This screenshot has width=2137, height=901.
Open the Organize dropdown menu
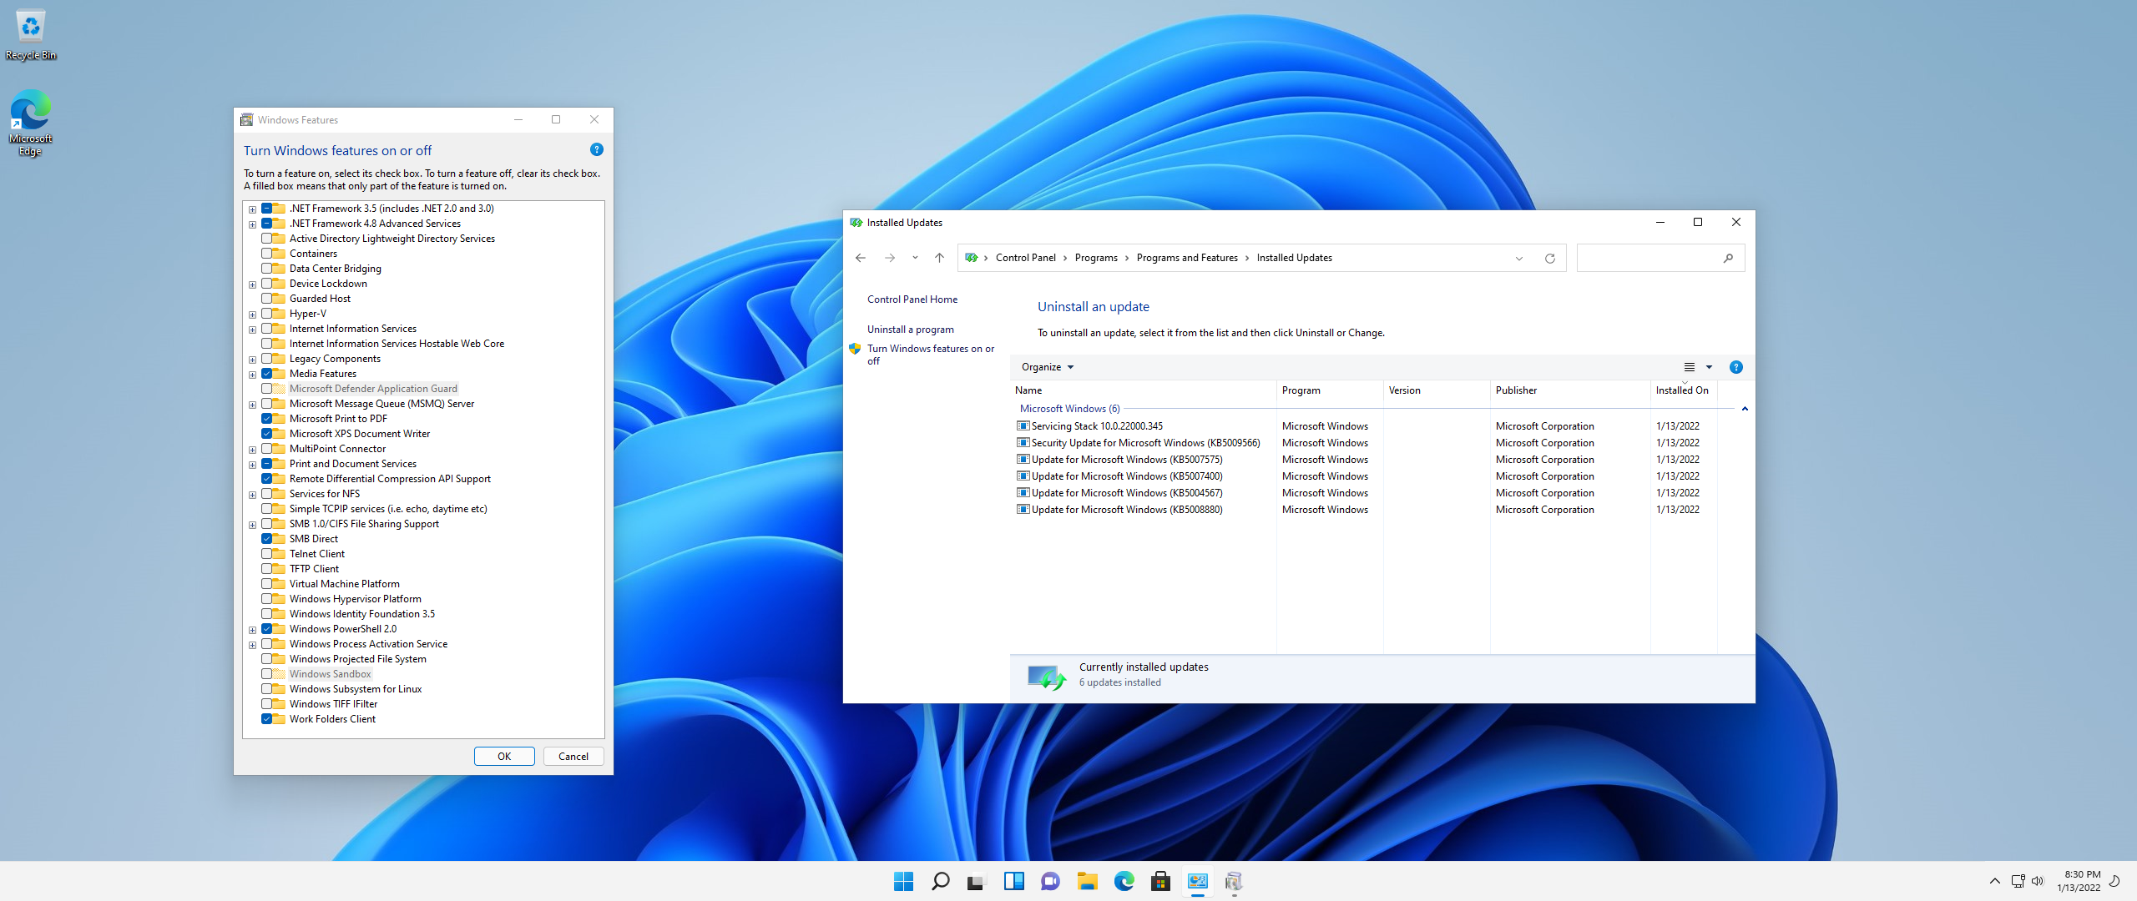(x=1048, y=367)
